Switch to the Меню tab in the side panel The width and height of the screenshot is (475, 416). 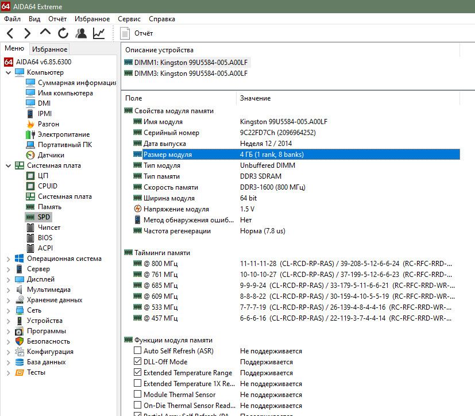tap(14, 48)
